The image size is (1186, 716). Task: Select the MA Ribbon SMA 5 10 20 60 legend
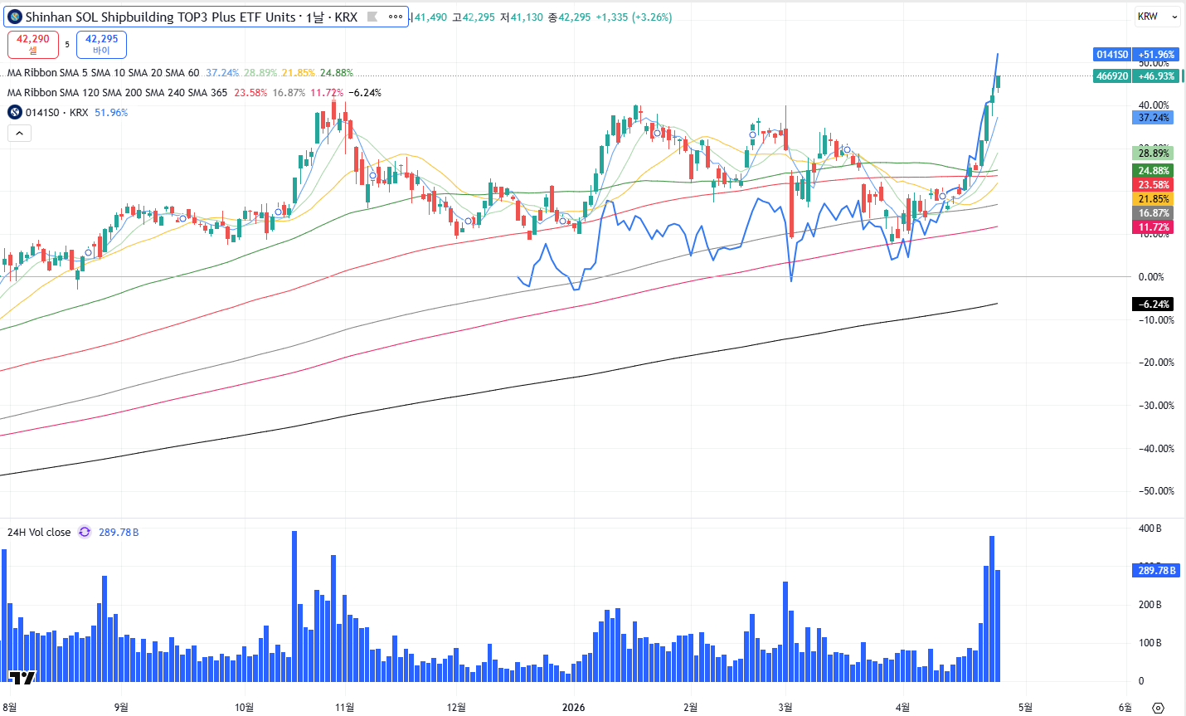[x=104, y=73]
